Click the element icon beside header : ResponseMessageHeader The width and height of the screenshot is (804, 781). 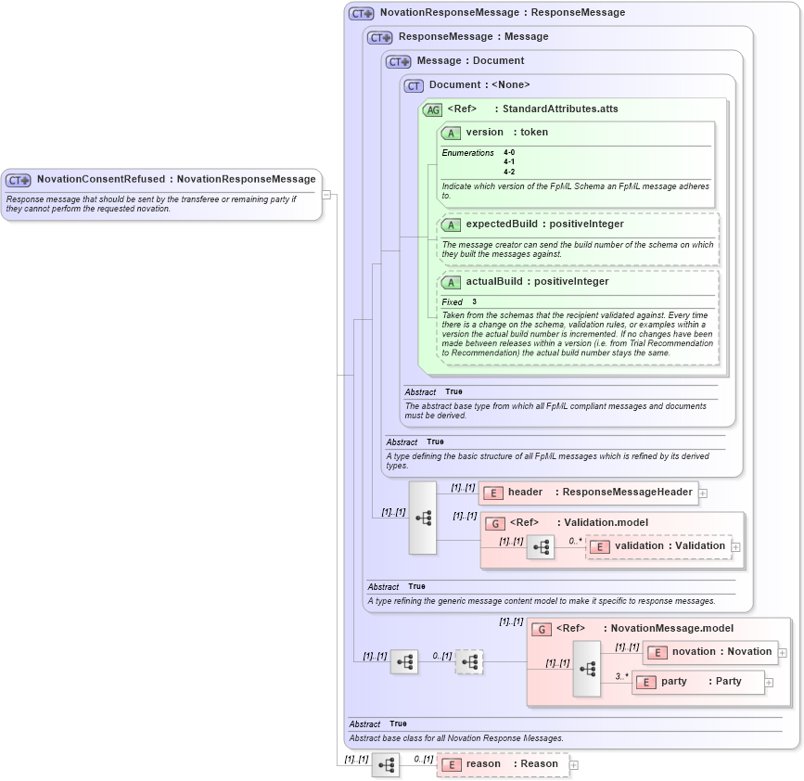point(493,493)
